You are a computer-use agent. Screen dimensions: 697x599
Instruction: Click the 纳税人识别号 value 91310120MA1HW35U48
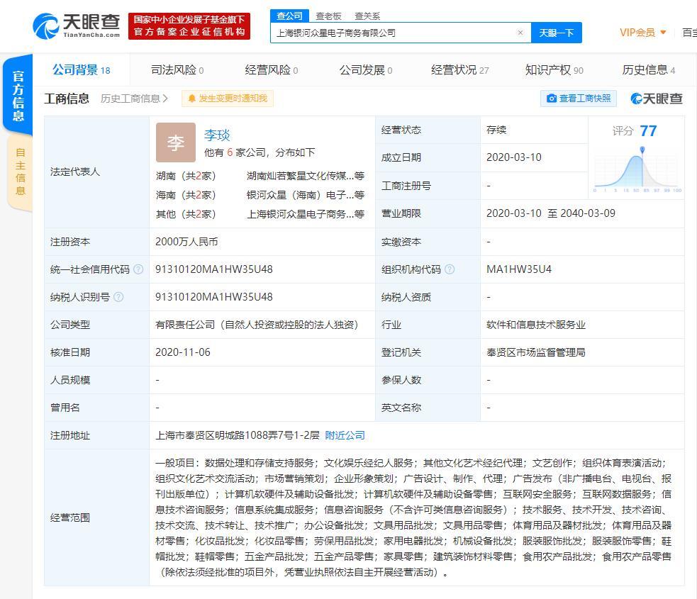click(x=214, y=297)
